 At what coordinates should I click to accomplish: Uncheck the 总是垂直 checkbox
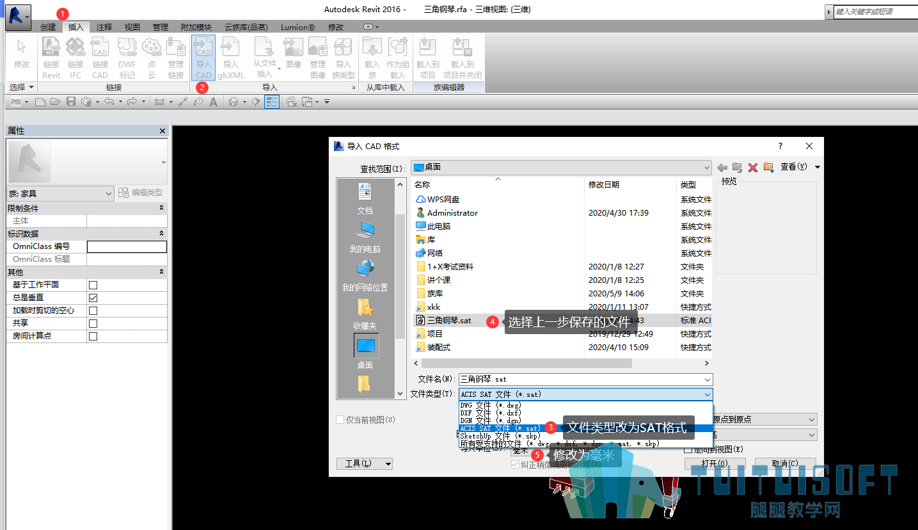tap(93, 298)
